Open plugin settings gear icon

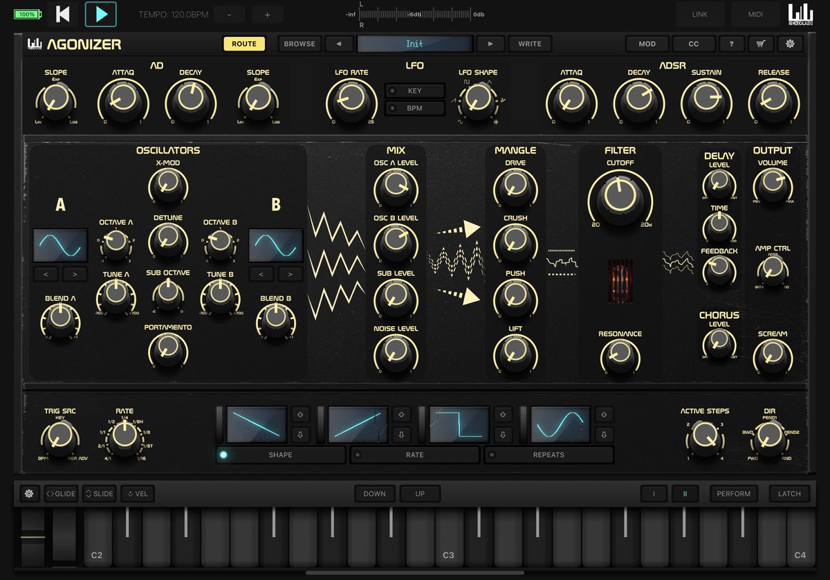coord(790,44)
